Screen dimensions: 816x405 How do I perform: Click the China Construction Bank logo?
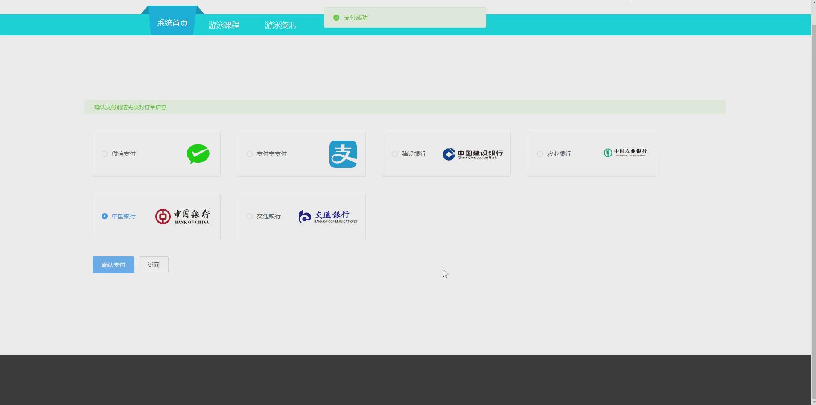tap(472, 154)
